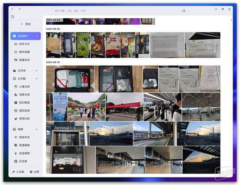The height and width of the screenshot is (185, 240).
Task: Collapse the 全部照片 section chevron
Action: pyautogui.click(x=37, y=36)
